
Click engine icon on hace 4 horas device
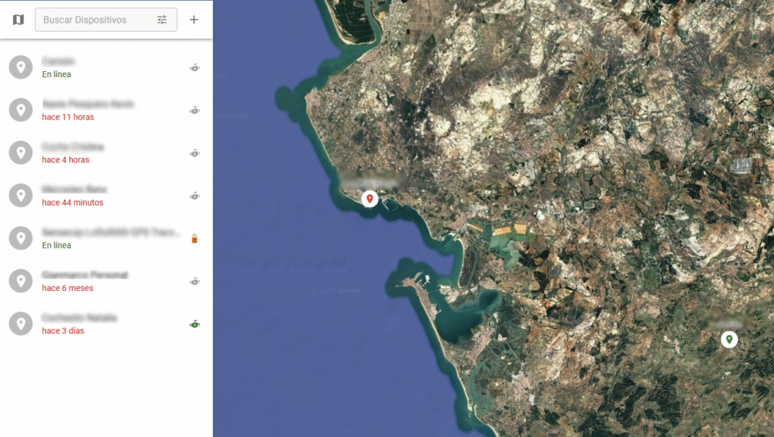pos(194,153)
